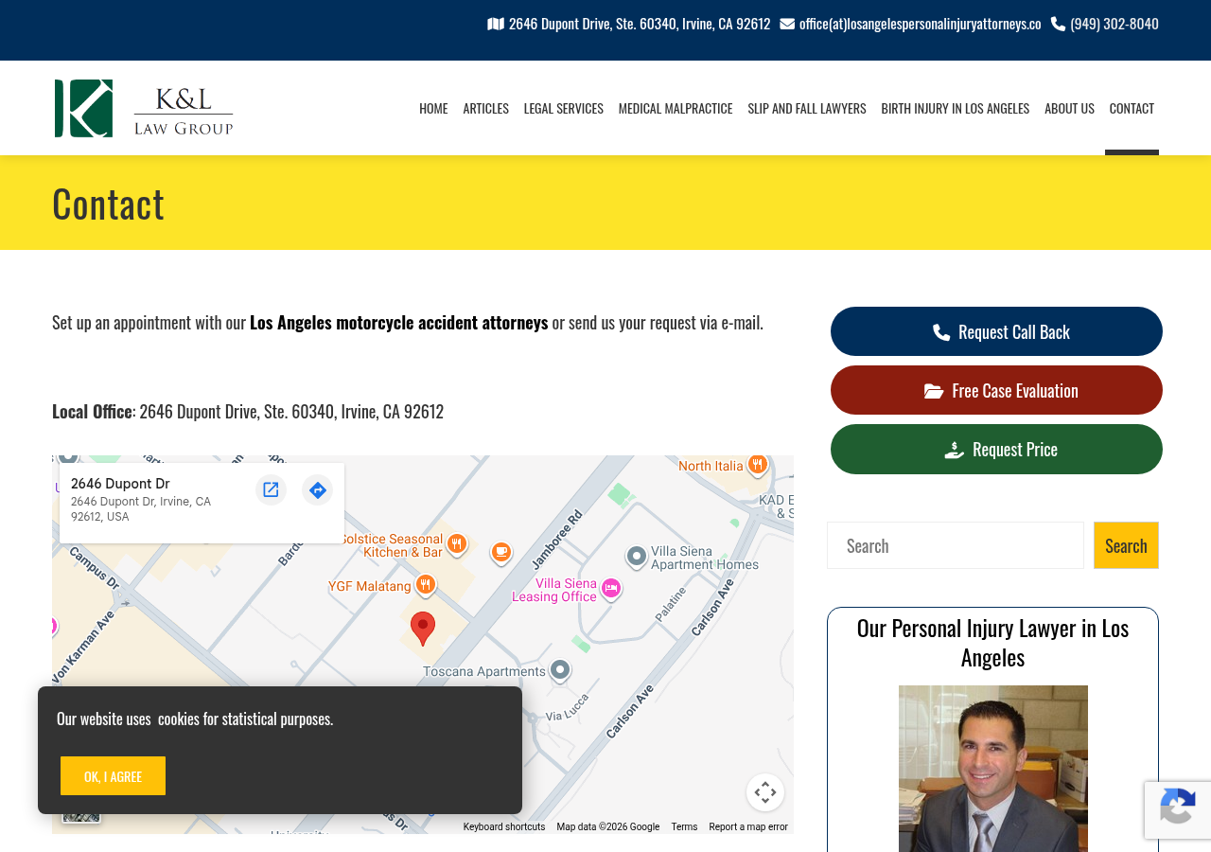Click the Search magnifier button
Screen dimensions: 1211x852
1126,545
